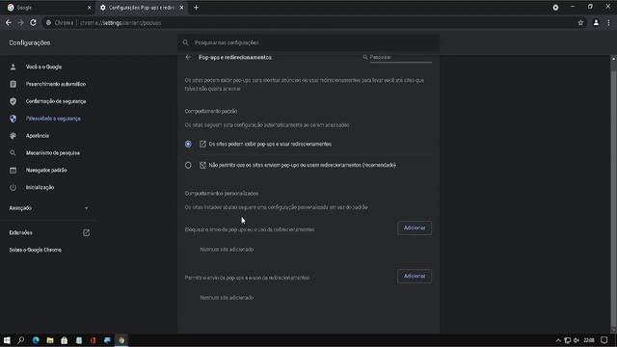Image resolution: width=617 pixels, height=347 pixels.
Task: Open a new browser tab
Action: pyautogui.click(x=196, y=8)
